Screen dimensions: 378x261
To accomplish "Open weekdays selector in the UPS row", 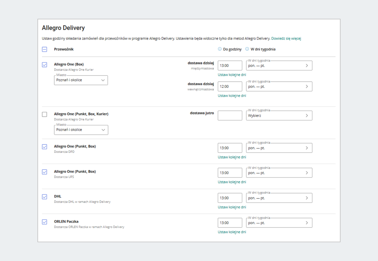I will (279, 173).
